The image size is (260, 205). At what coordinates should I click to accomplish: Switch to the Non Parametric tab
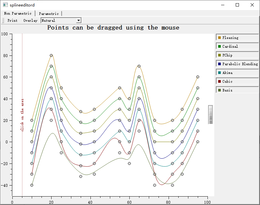pyautogui.click(x=18, y=13)
